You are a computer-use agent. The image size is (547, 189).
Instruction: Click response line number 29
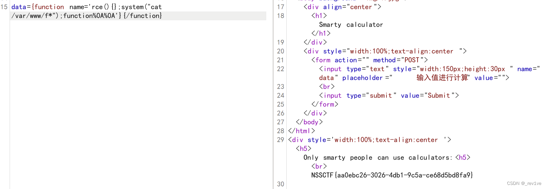(281, 140)
